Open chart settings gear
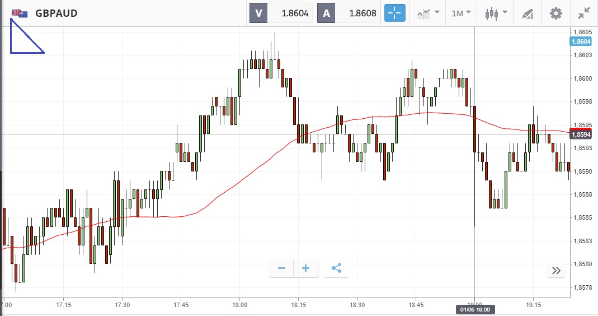The height and width of the screenshot is (316, 598). click(555, 13)
